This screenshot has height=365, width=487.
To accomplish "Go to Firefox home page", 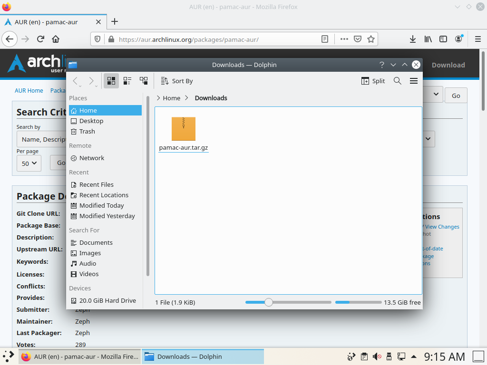I will [x=56, y=39].
